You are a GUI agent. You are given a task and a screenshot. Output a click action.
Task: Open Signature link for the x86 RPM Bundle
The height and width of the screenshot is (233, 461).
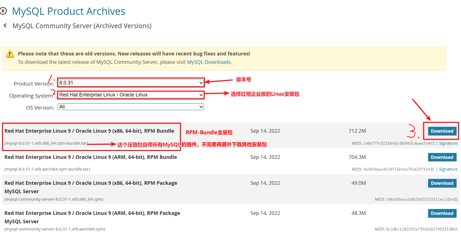pyautogui.click(x=448, y=143)
